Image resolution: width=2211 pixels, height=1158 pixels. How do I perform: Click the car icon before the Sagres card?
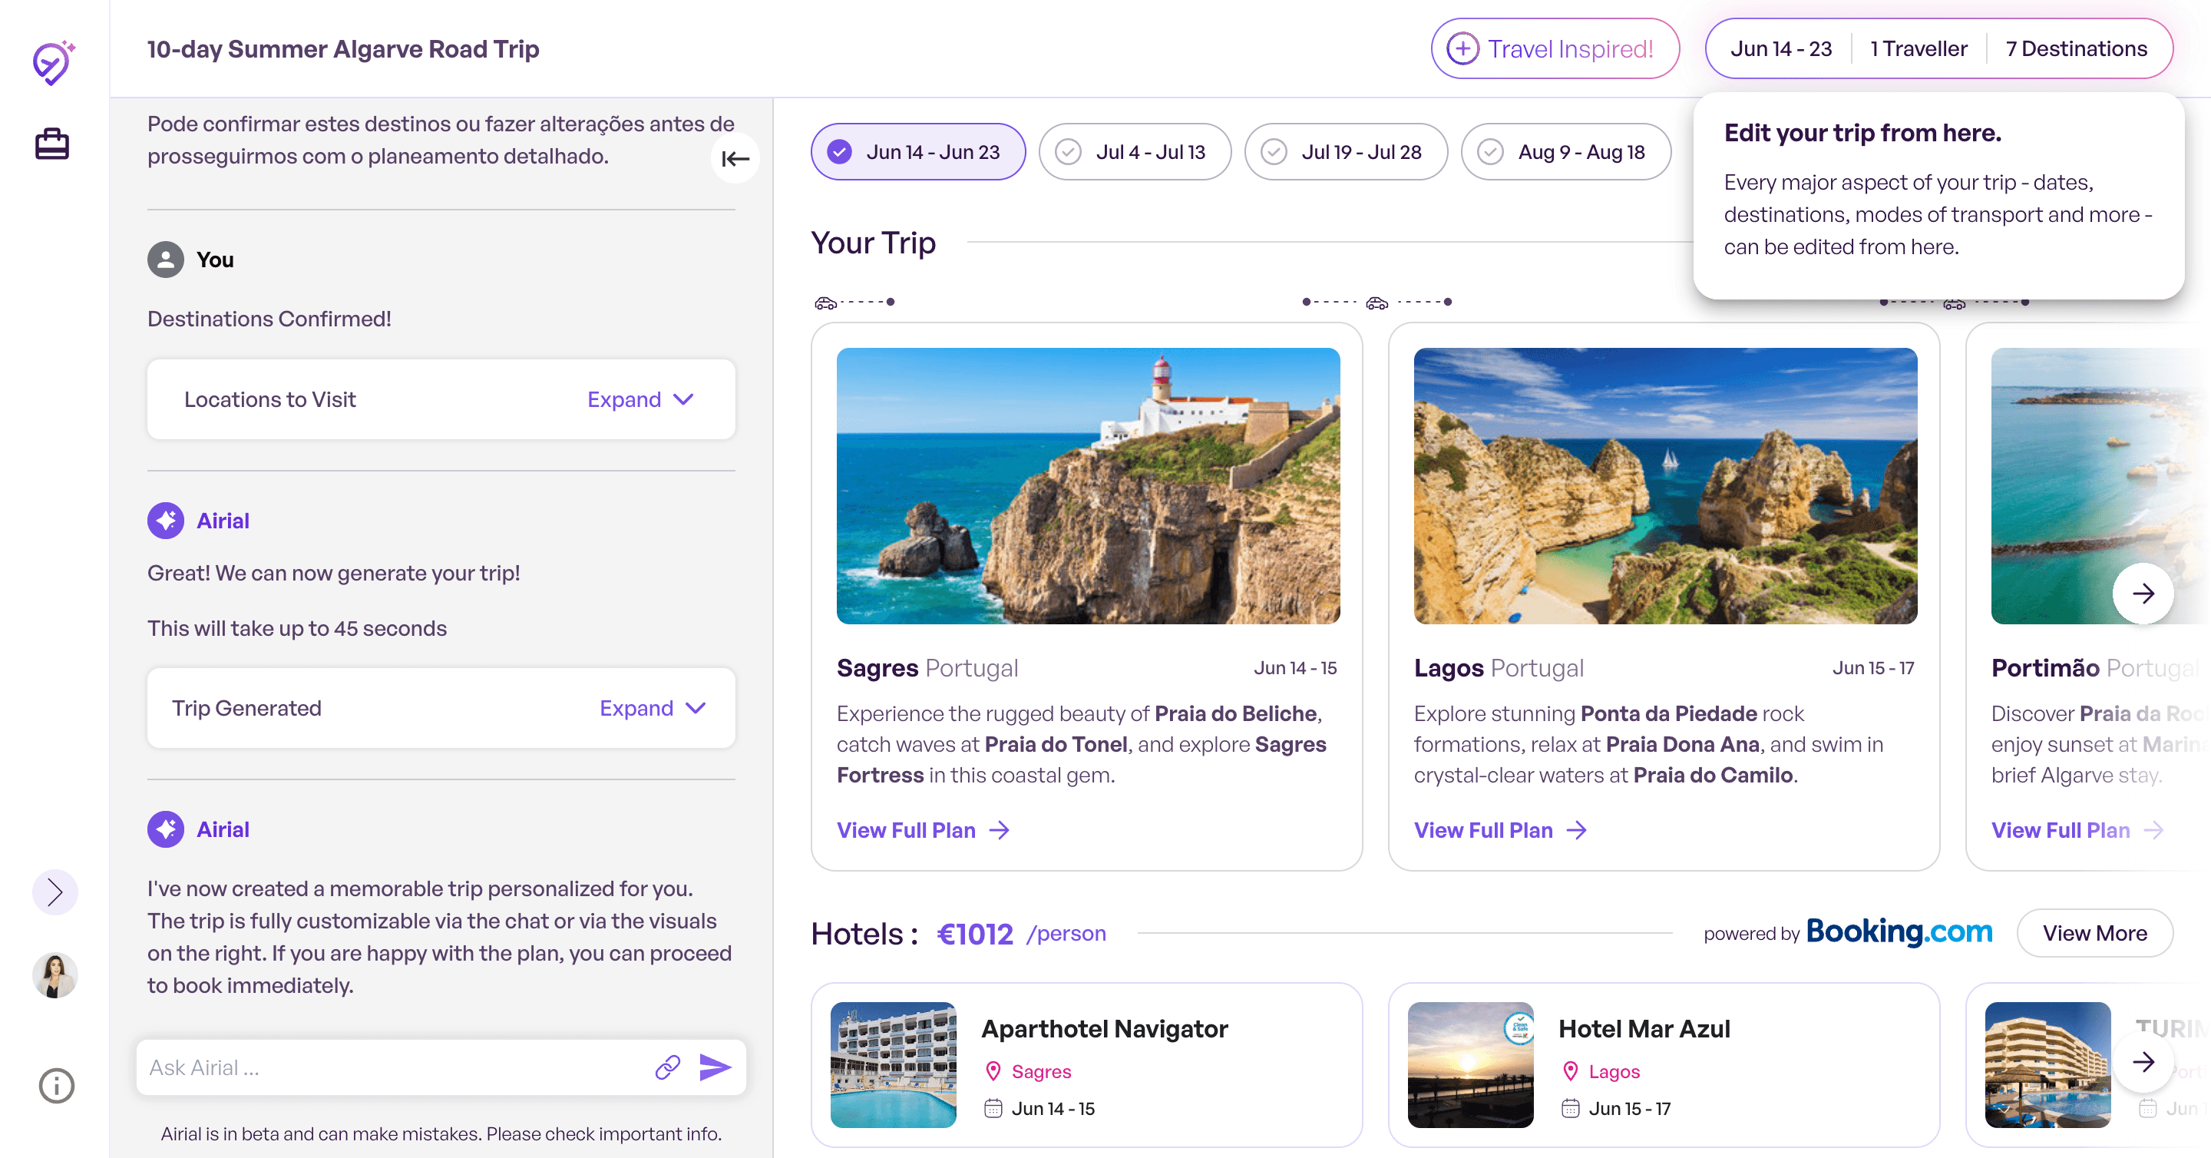[x=825, y=302]
